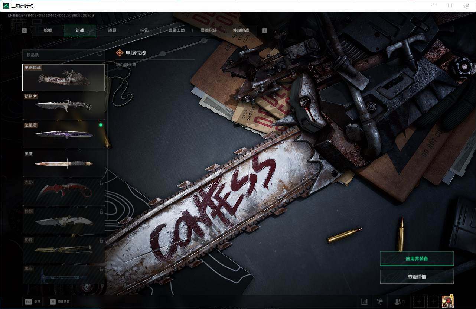Add a teammate in the slot beside the friends icon
This screenshot has height=309, width=476.
click(419, 302)
